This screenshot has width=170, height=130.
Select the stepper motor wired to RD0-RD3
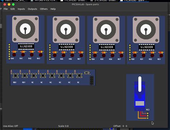(146, 30)
